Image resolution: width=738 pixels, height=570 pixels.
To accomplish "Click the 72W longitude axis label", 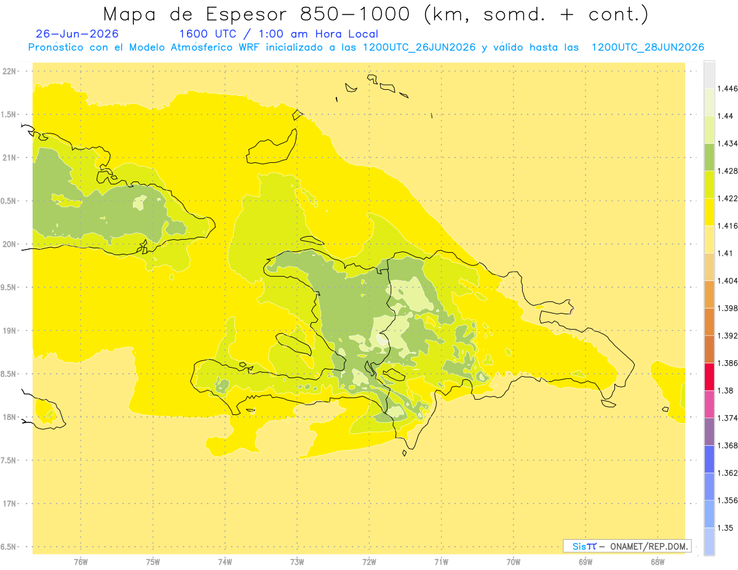I will tap(370, 561).
